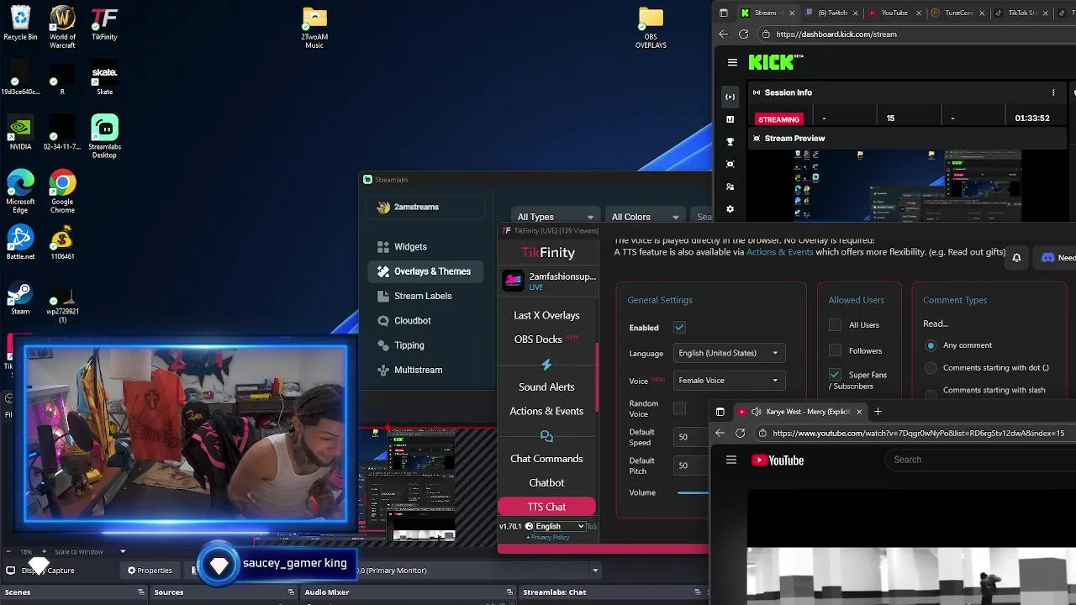Switch to the TuneCore browser tab
The width and height of the screenshot is (1076, 605).
point(957,13)
